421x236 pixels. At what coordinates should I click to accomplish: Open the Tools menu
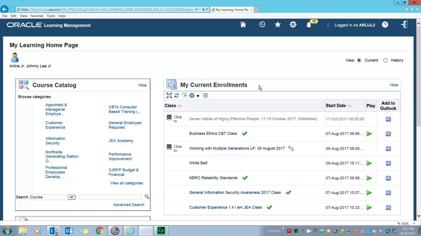[51, 16]
